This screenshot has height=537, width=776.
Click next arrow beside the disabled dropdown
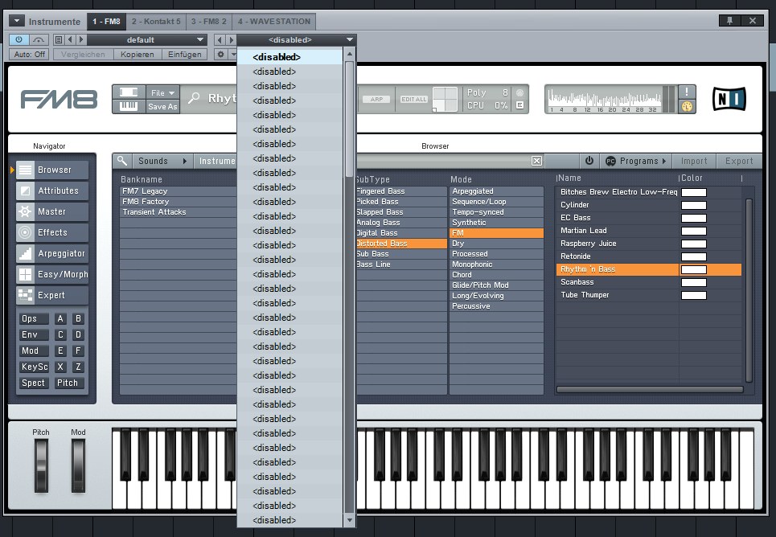point(231,39)
